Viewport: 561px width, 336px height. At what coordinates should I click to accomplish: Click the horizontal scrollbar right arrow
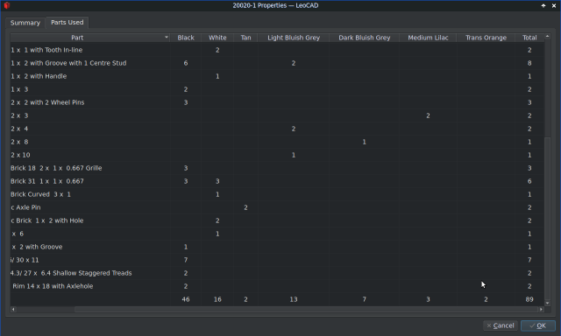pyautogui.click(x=542, y=309)
